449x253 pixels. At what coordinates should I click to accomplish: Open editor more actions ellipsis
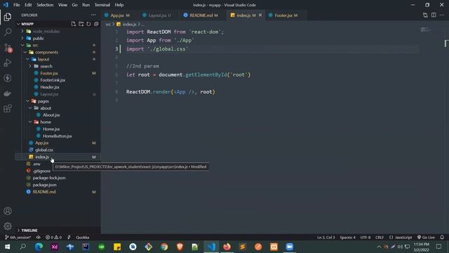coord(442,15)
